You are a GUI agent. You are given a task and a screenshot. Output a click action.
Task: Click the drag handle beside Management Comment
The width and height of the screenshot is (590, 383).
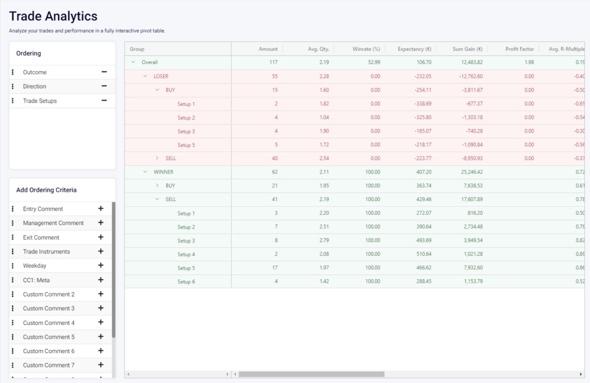[x=13, y=223]
